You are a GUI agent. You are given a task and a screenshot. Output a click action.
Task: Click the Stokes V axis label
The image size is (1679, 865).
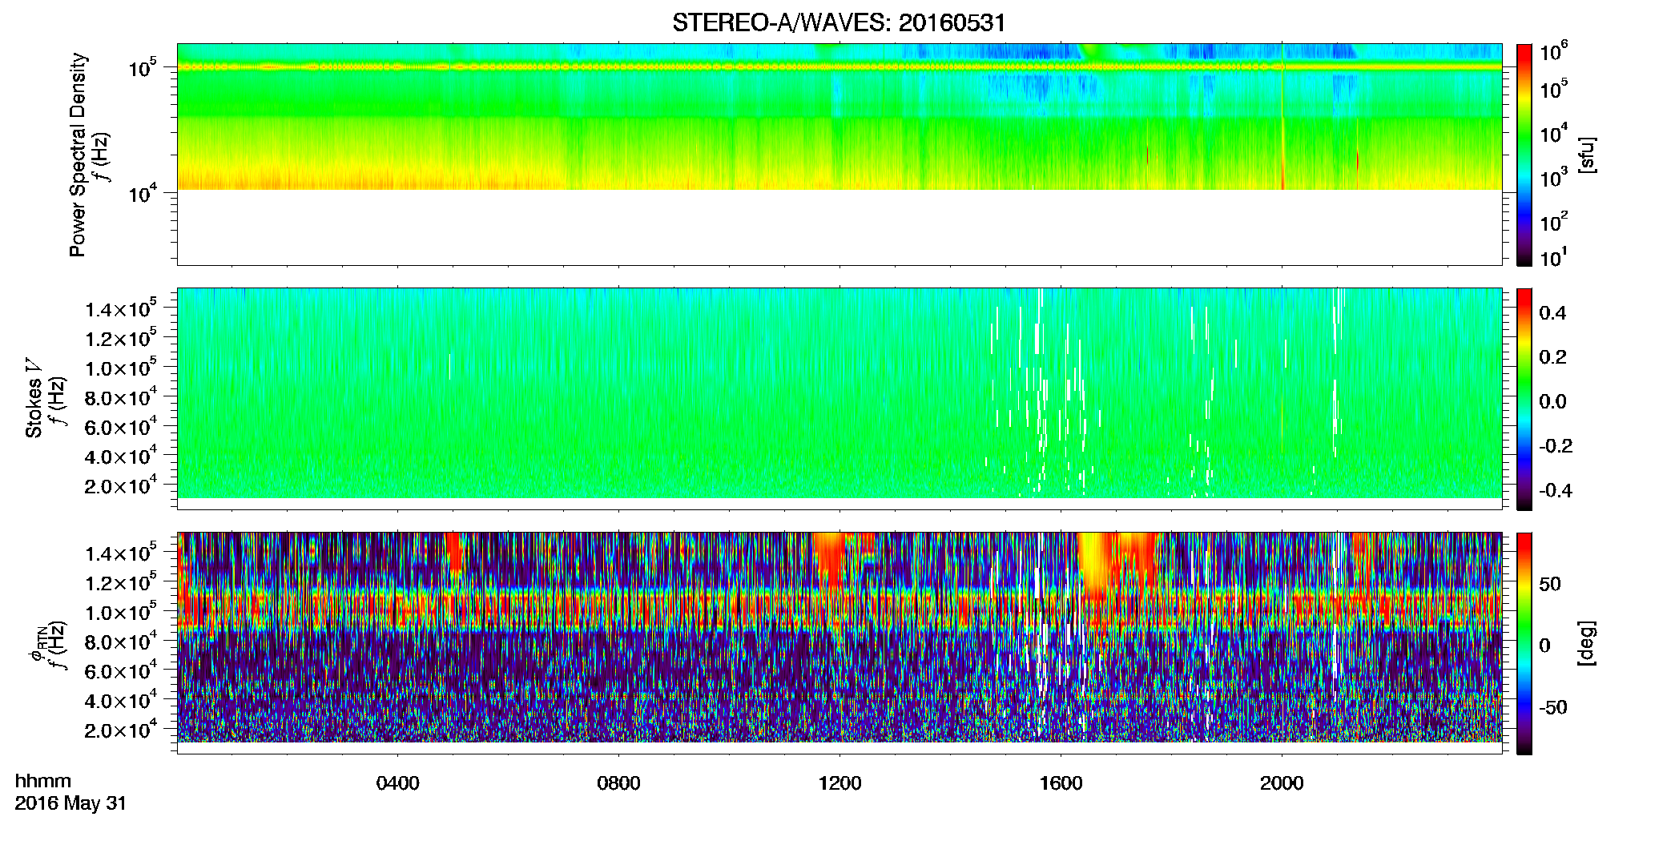(34, 398)
